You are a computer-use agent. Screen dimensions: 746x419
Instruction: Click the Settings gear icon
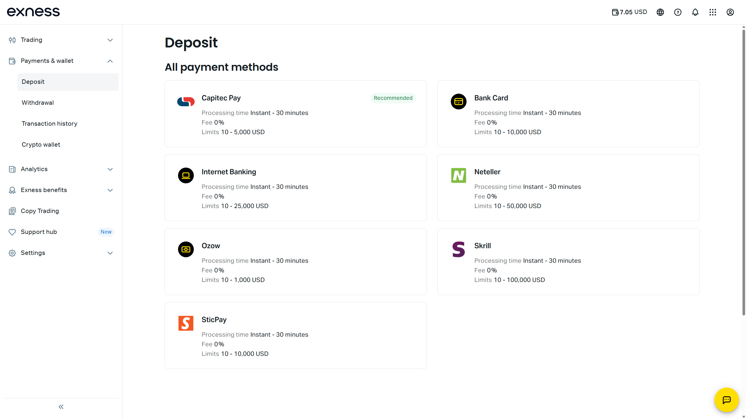(12, 253)
